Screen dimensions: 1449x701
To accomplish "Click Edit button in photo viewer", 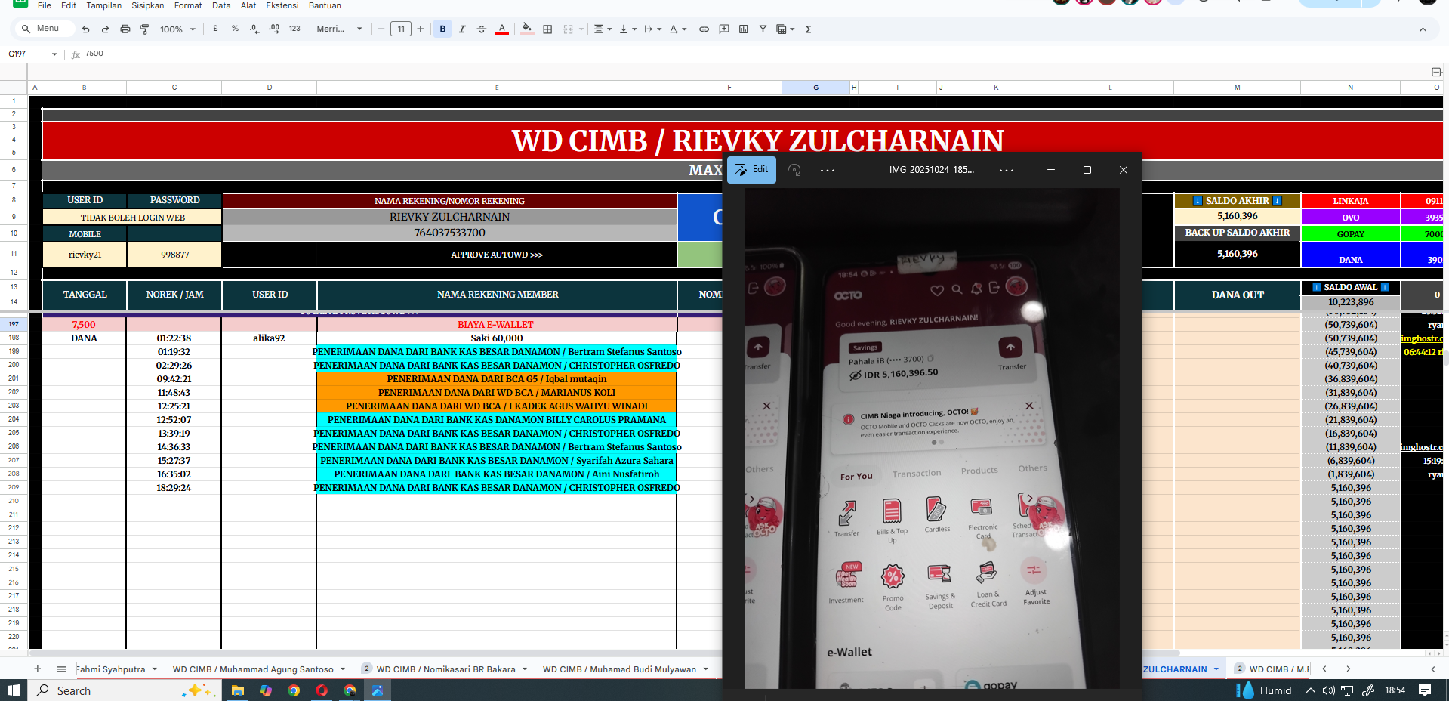I will [x=752, y=169].
